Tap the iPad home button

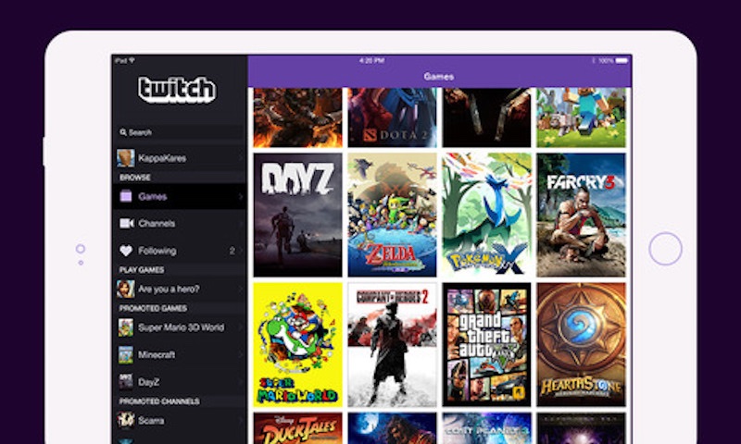coord(665,249)
